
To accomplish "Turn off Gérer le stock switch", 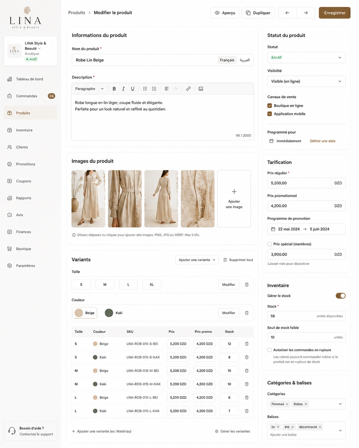I will [x=340, y=296].
